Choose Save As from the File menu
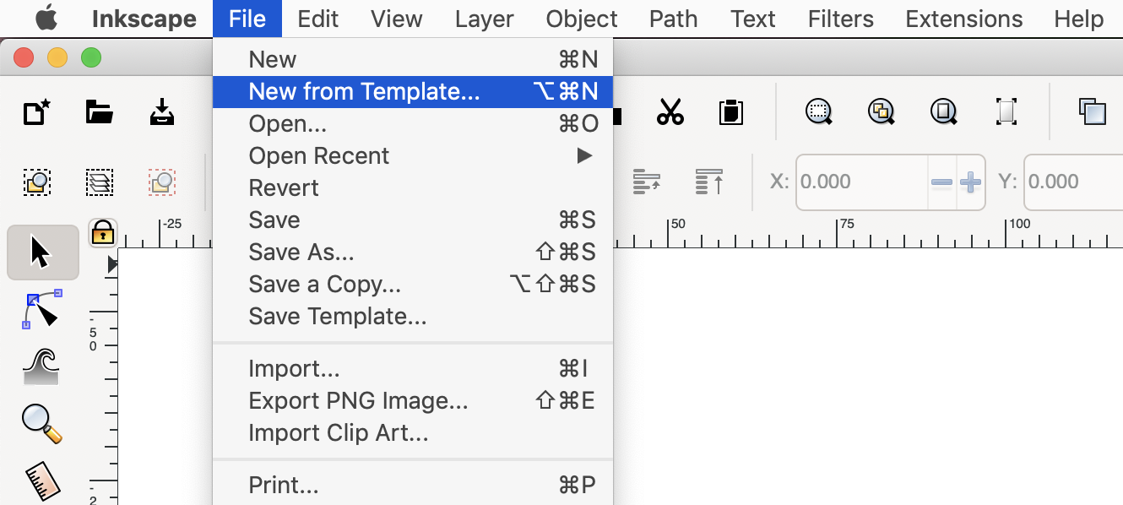 point(301,252)
